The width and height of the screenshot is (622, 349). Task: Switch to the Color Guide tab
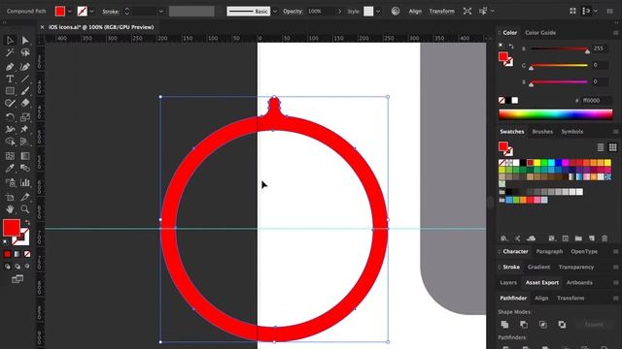pos(540,33)
